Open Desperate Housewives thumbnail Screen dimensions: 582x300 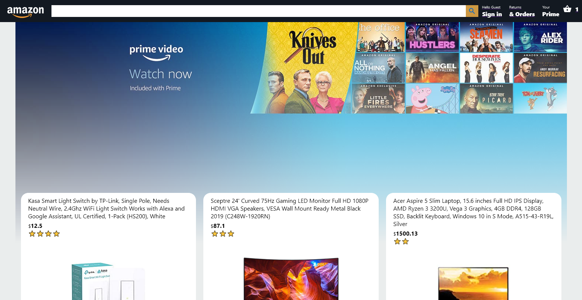(x=486, y=68)
